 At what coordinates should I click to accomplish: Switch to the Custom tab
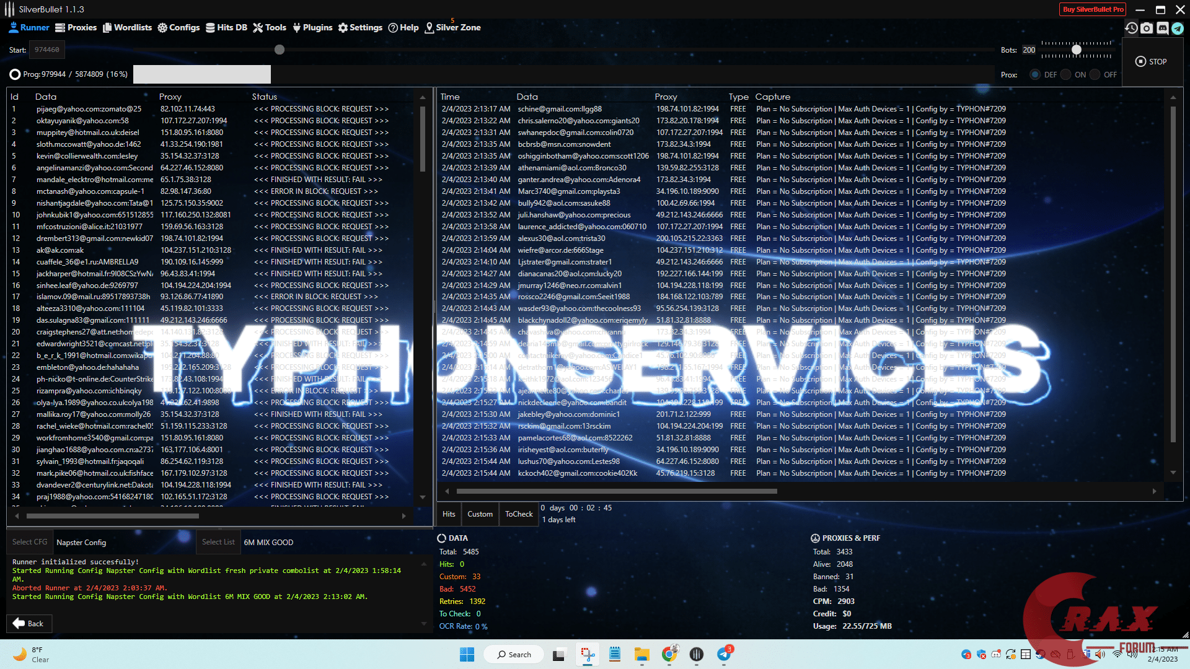click(x=480, y=514)
